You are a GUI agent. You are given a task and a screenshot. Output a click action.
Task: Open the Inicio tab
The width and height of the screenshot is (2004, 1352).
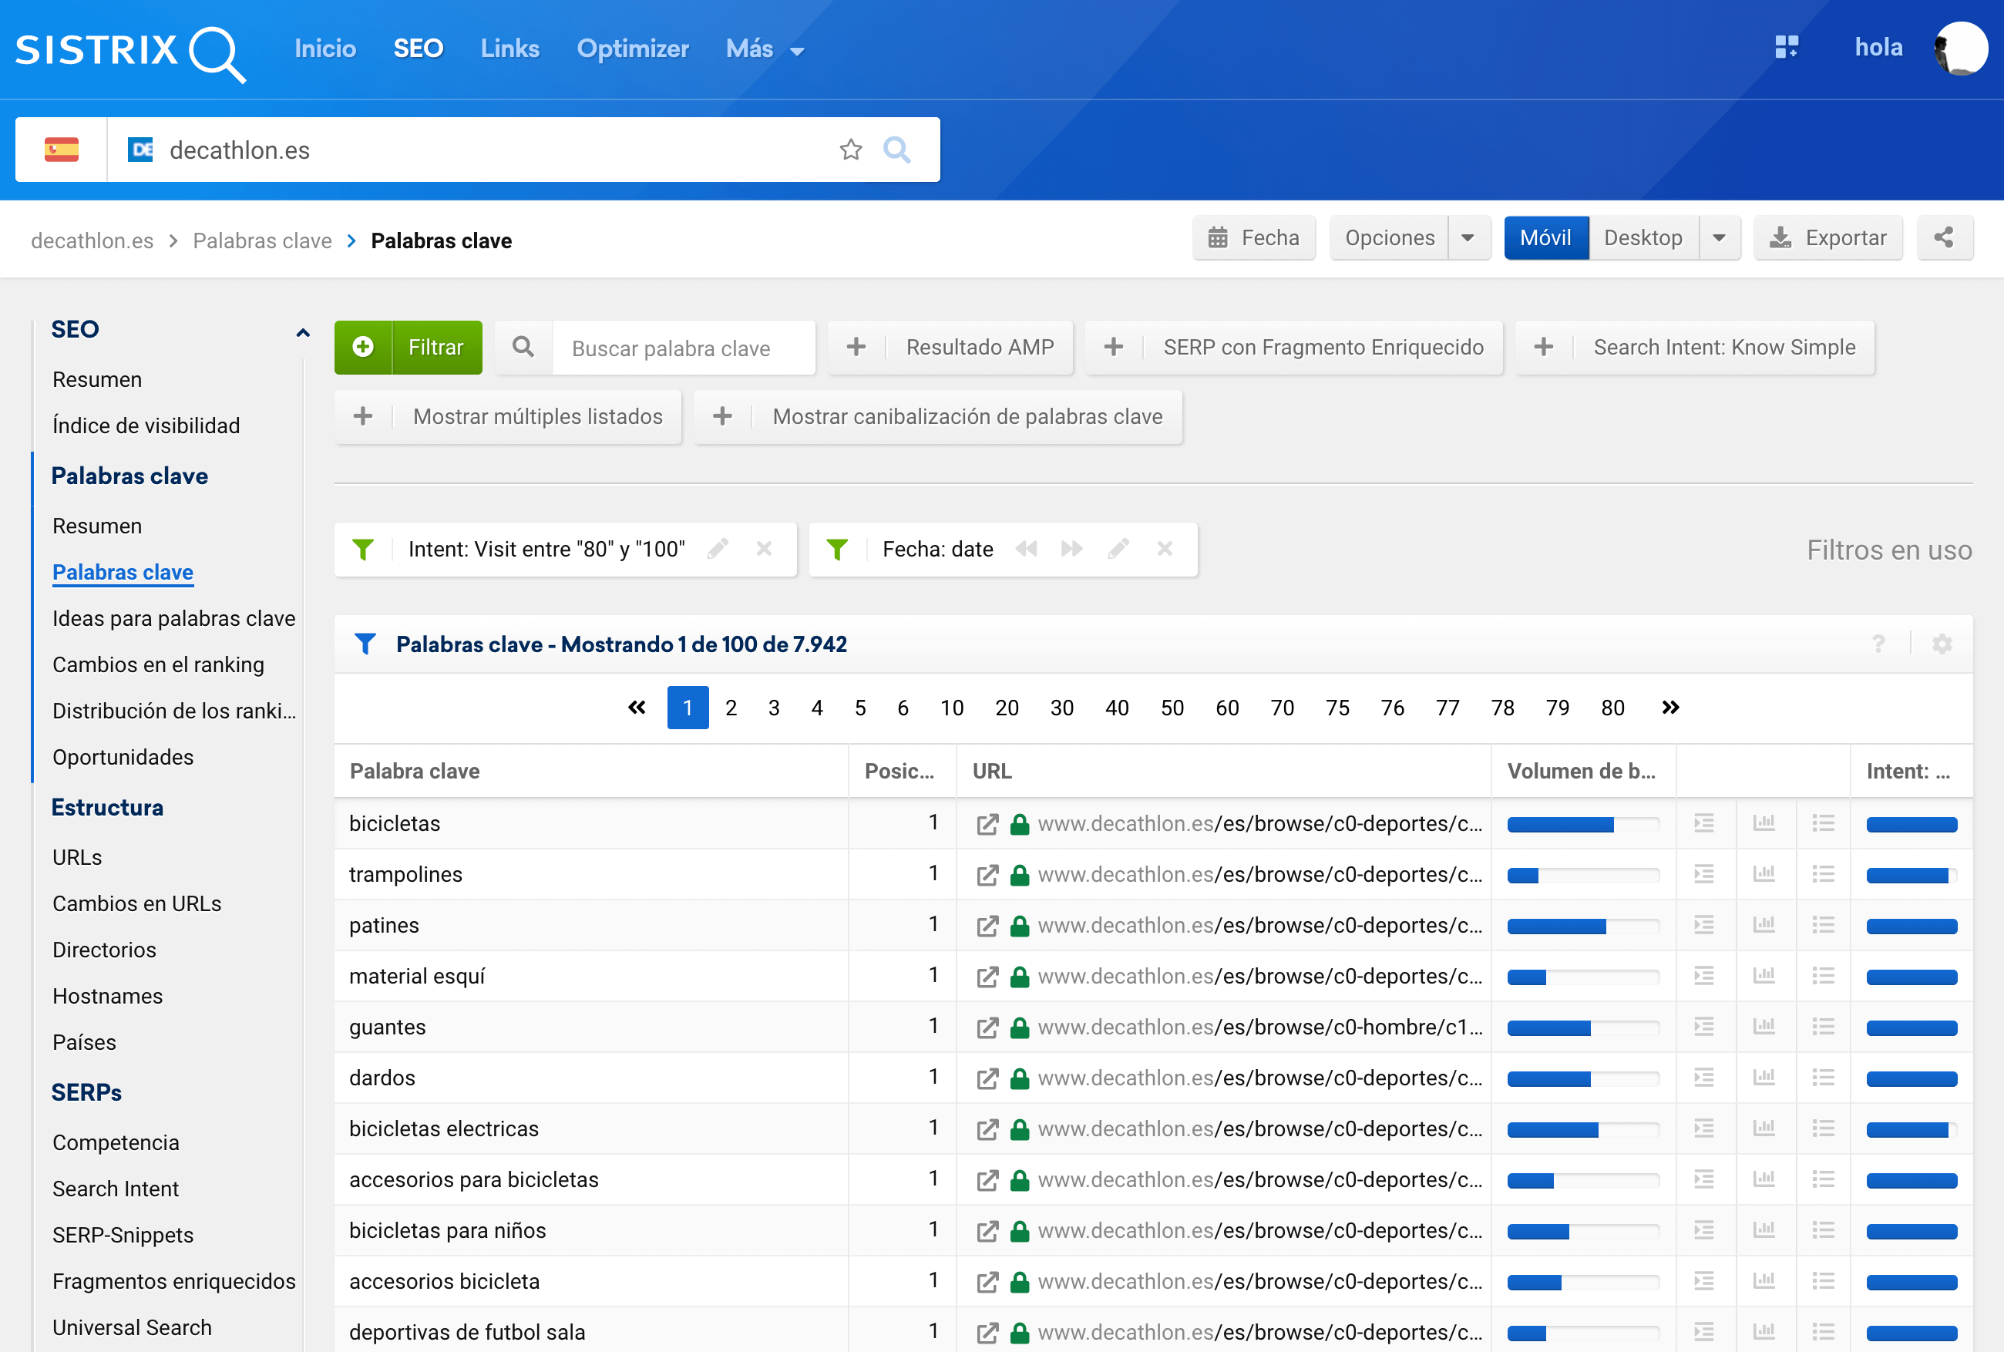coord(325,49)
